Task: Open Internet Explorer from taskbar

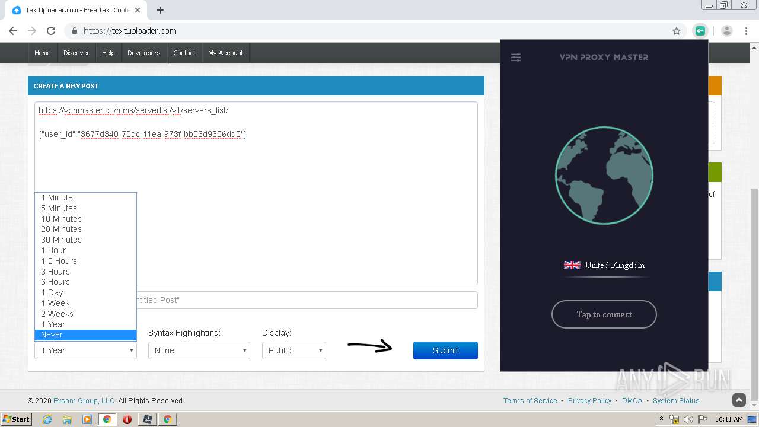Action: tap(47, 419)
